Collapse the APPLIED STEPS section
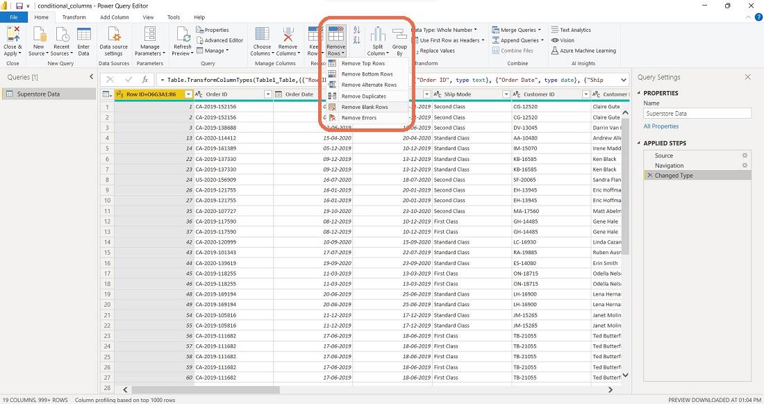The image size is (764, 404). tap(639, 143)
